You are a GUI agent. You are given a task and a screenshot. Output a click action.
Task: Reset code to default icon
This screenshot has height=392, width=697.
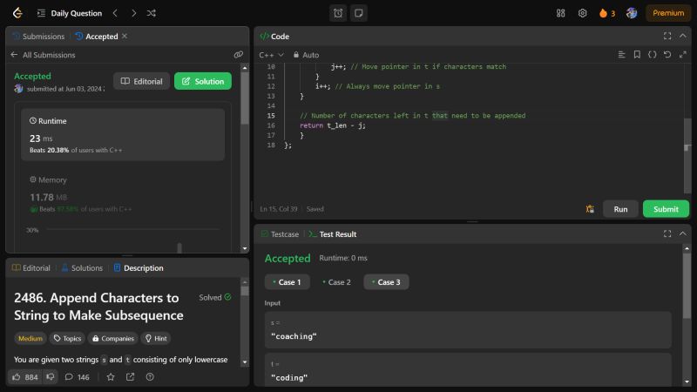[667, 55]
